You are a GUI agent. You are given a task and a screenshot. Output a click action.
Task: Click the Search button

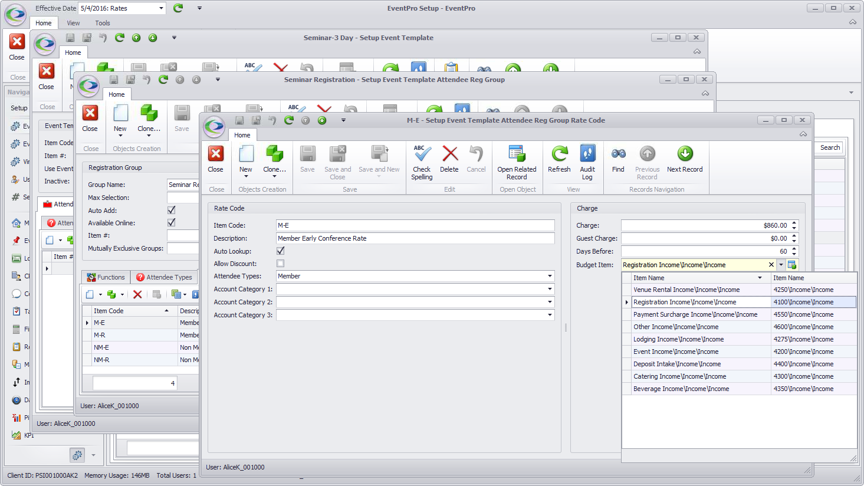click(x=830, y=147)
